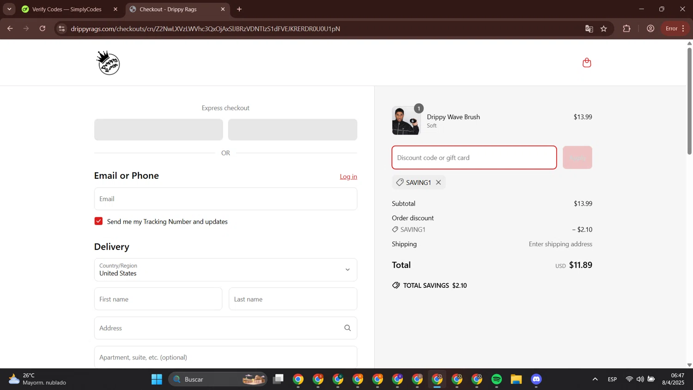Click the address search magnifier icon

pos(347,328)
